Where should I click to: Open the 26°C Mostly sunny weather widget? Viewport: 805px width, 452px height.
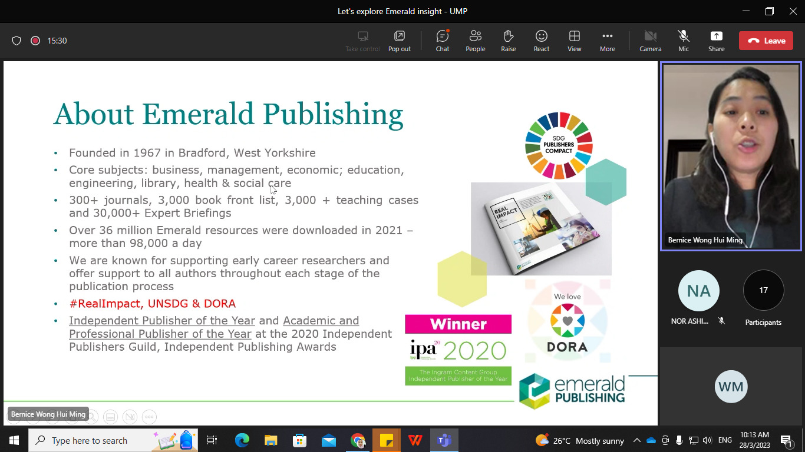pos(580,440)
